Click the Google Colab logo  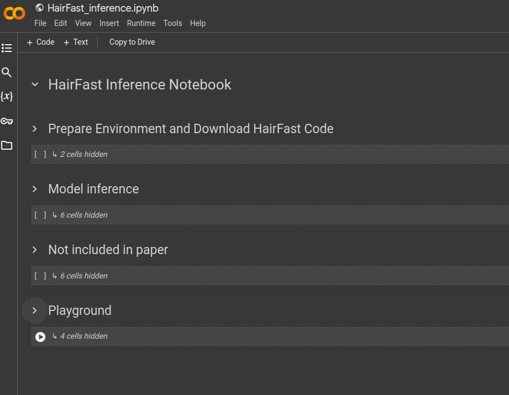pyautogui.click(x=14, y=14)
